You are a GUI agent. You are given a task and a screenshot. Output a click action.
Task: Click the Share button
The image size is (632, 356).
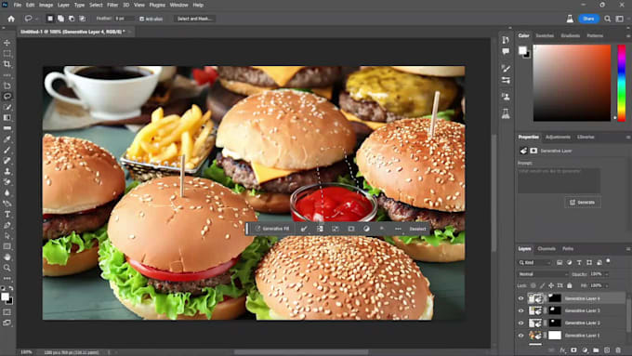coord(588,19)
